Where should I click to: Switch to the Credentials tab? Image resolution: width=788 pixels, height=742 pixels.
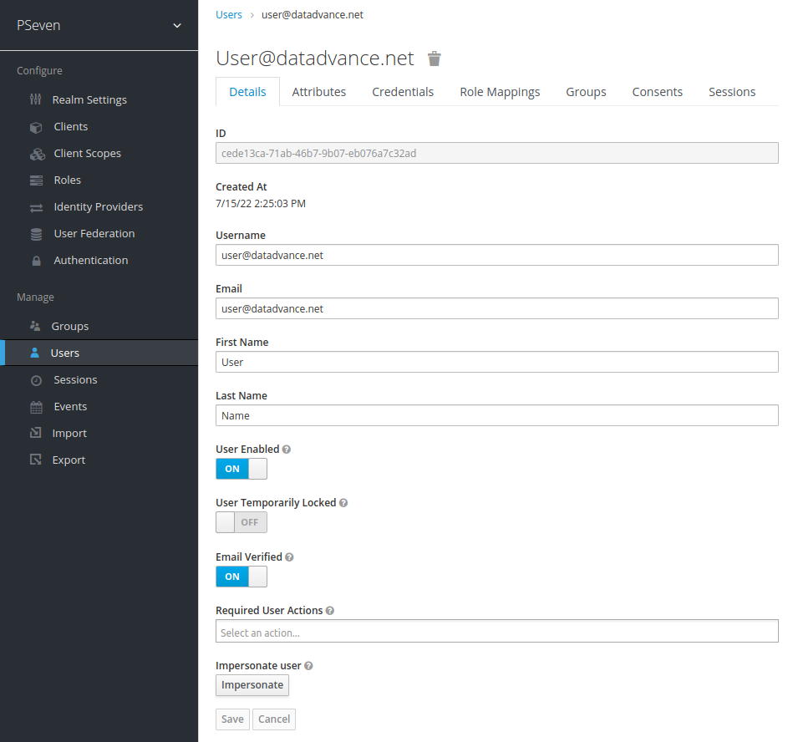coord(403,92)
